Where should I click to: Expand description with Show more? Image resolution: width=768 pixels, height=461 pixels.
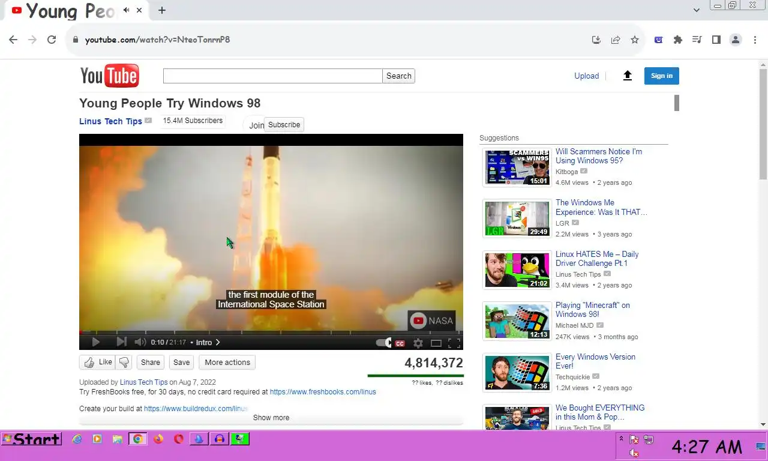(x=271, y=418)
